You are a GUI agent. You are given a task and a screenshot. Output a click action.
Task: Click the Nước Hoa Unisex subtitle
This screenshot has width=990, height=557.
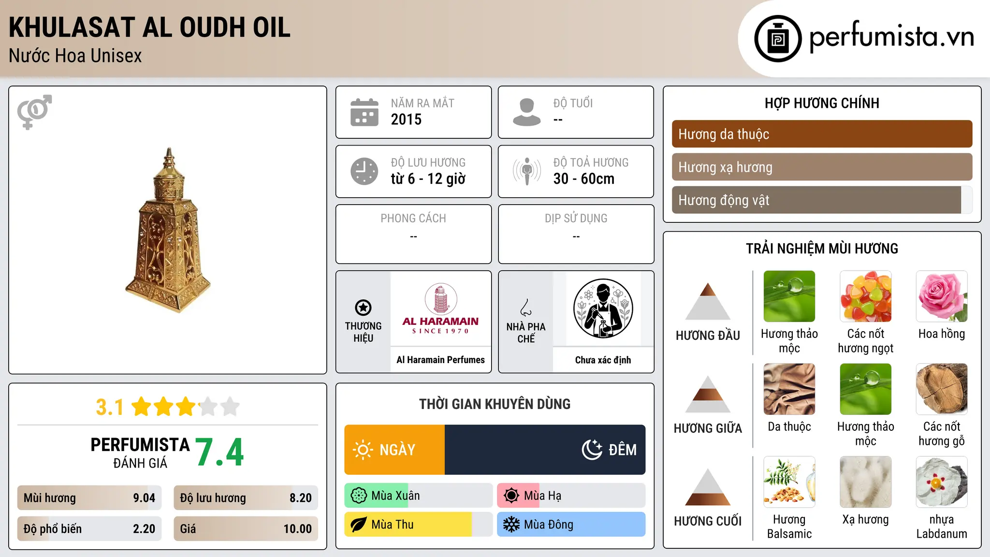coord(75,56)
